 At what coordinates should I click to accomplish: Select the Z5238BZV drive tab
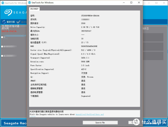[34, 9]
